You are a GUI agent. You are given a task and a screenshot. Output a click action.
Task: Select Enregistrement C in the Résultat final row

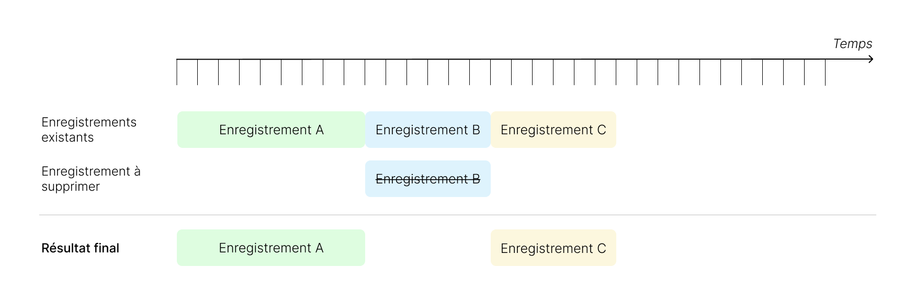[553, 248]
